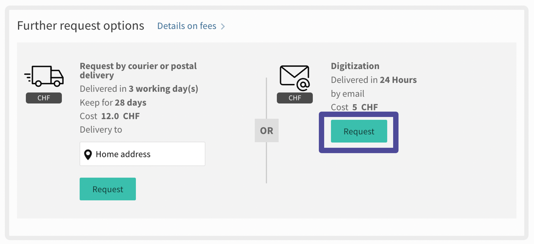
Task: Click the Cost 5 CHF text
Action: (x=354, y=107)
